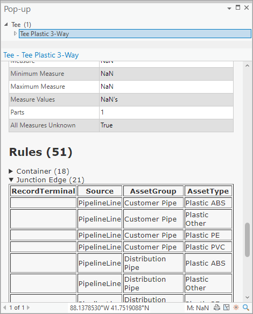Image resolution: width=253 pixels, height=314 pixels.
Task: Click the AssetType column header
Action: (208, 191)
